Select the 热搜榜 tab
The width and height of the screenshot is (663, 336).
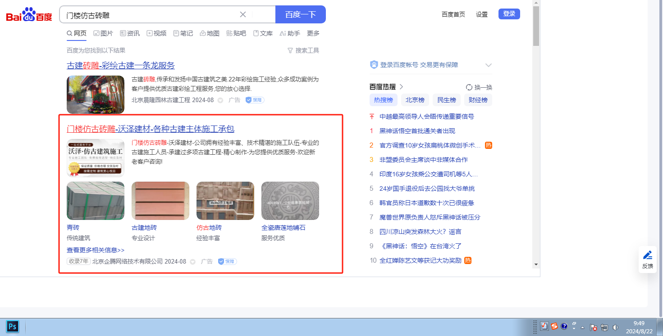click(x=384, y=100)
